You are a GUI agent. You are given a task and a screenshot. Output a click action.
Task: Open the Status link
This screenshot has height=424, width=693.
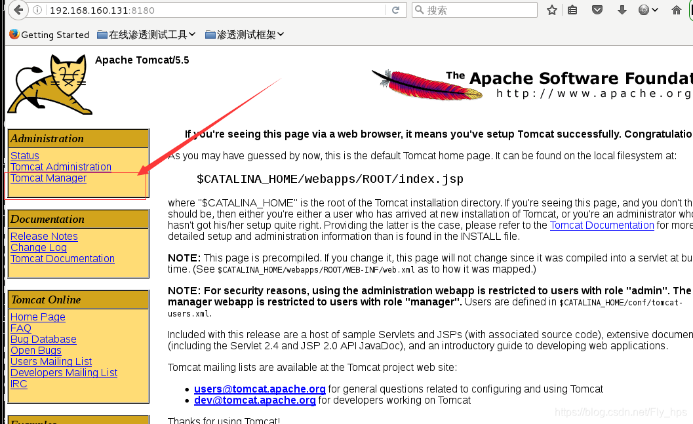[25, 155]
